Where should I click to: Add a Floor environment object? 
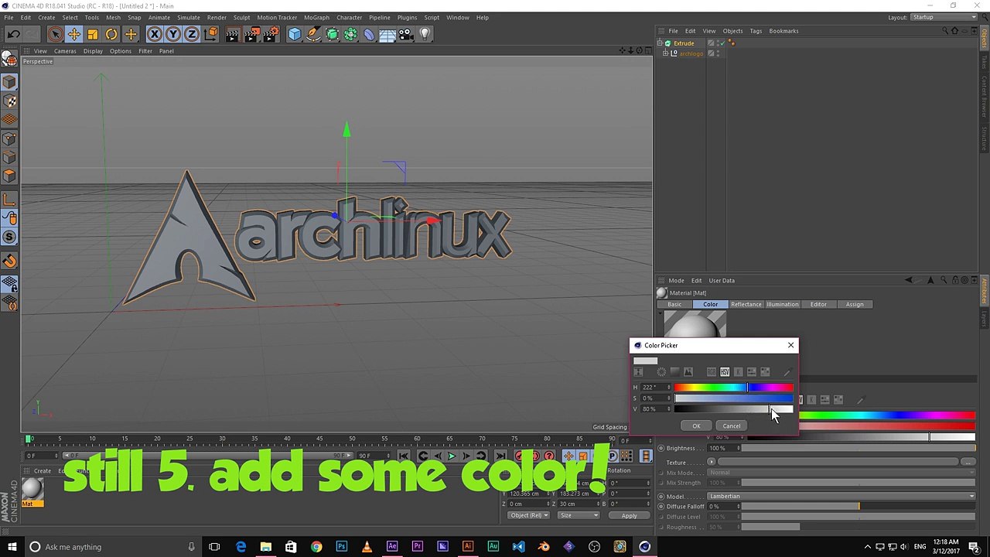tap(387, 34)
